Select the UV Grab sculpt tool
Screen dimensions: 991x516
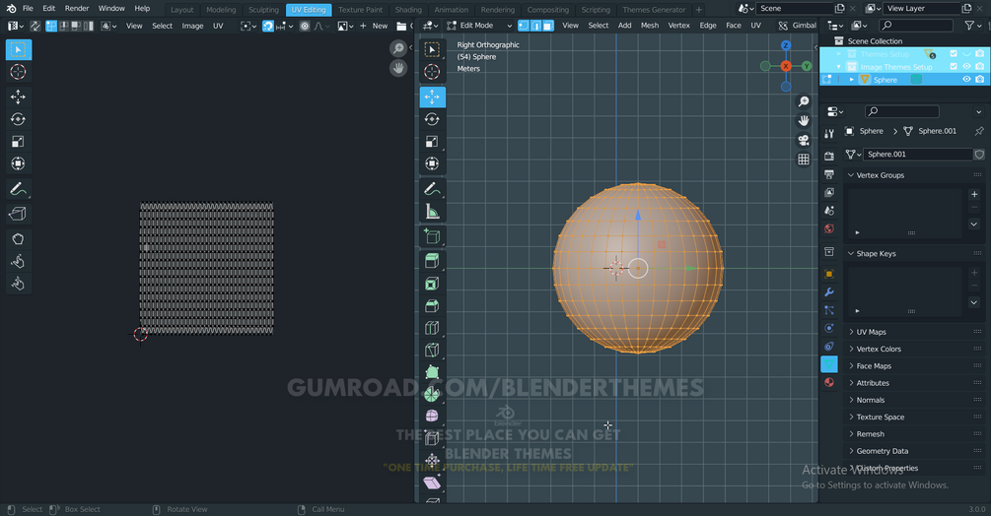[19, 239]
